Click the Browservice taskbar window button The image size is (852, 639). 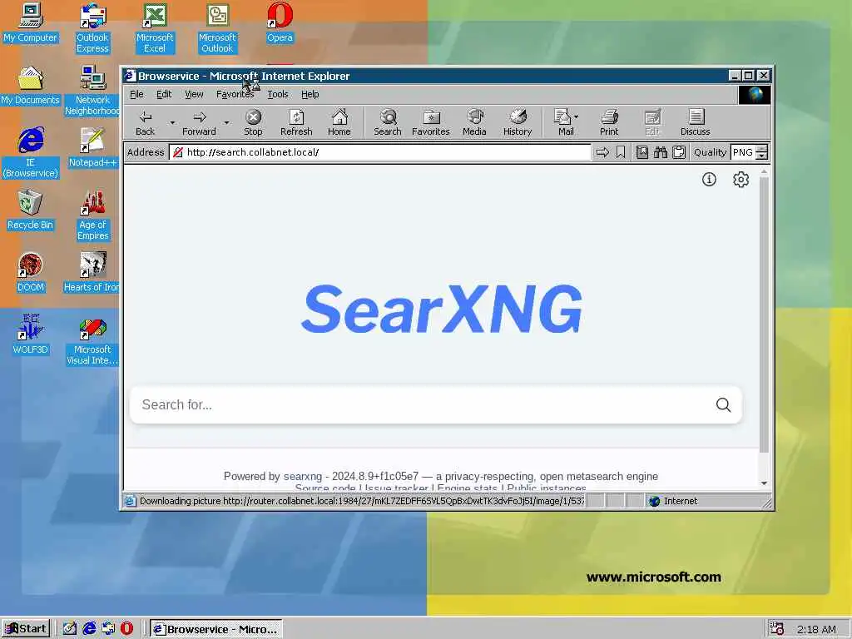click(215, 629)
